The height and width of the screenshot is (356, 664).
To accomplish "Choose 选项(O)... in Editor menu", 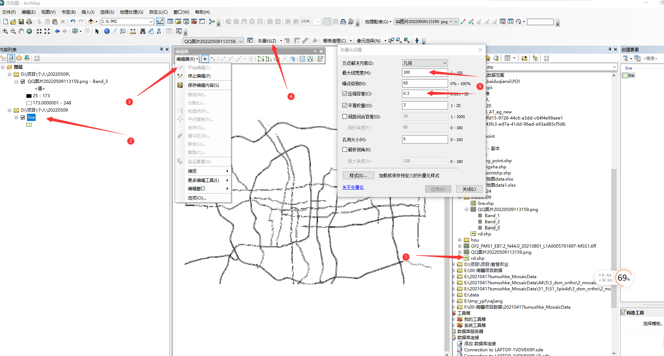I will 203,198.
